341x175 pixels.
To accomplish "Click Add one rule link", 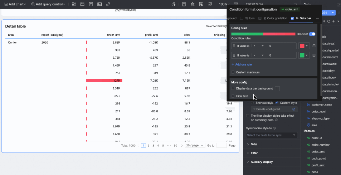I will tap(242, 64).
